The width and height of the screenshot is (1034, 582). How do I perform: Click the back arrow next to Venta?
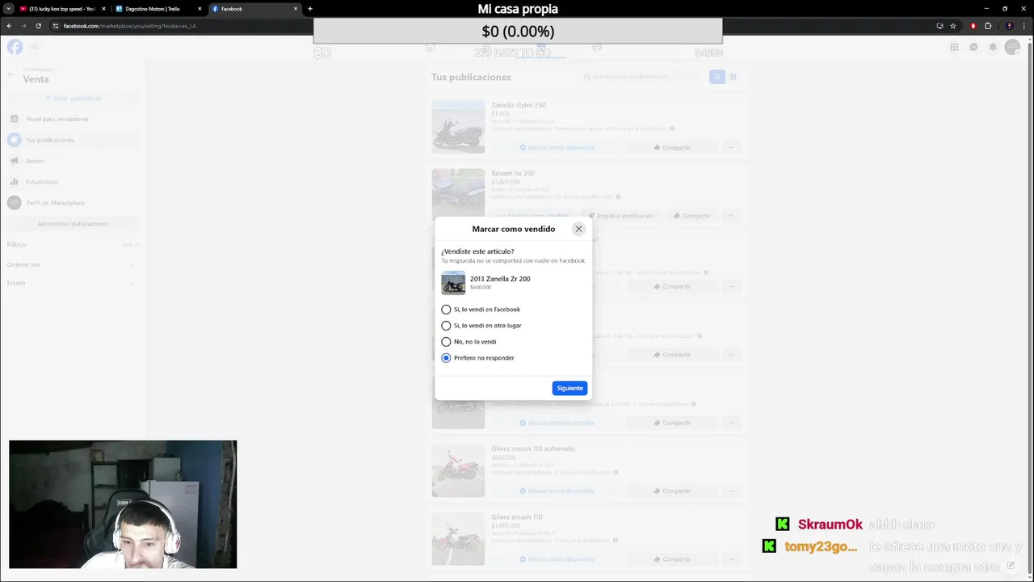(x=11, y=74)
